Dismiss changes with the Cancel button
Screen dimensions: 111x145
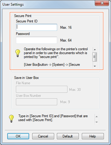tap(43, 136)
